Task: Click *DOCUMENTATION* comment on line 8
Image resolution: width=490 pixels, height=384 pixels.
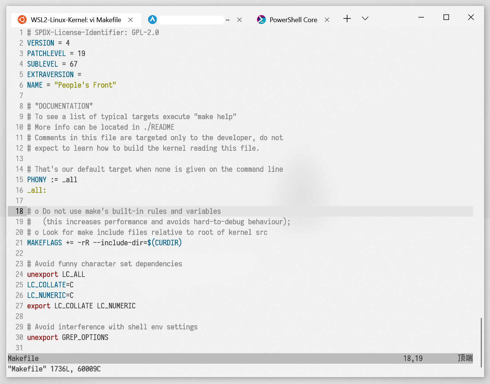Action: (64, 106)
